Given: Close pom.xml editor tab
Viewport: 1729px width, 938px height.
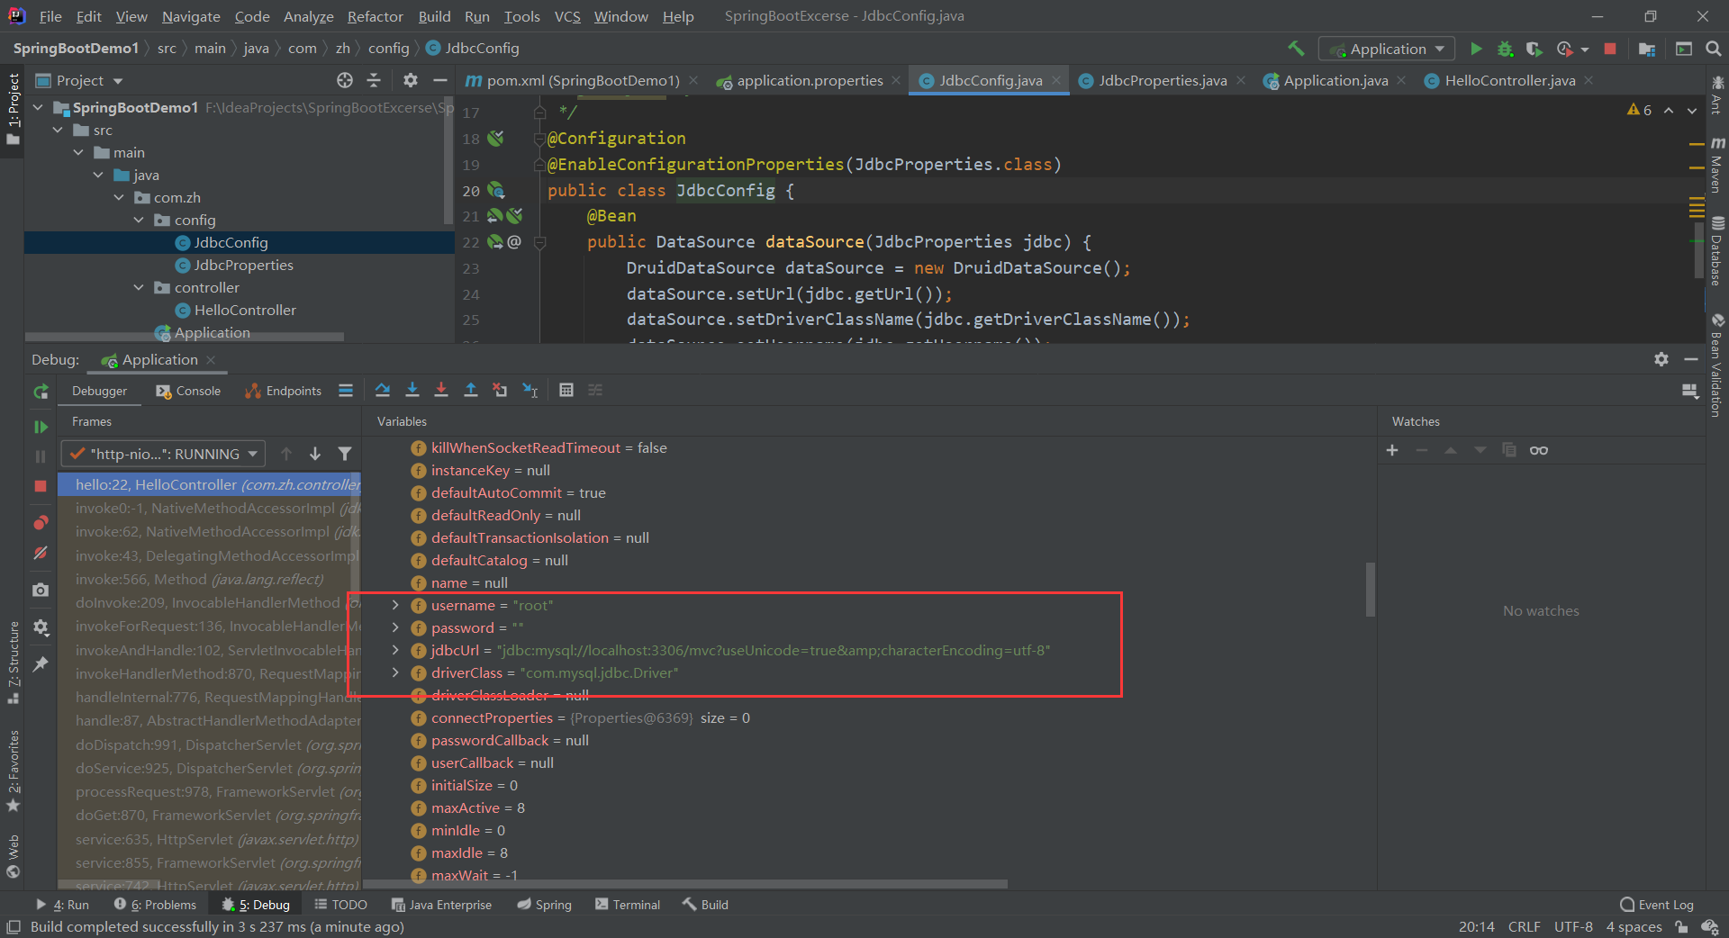Looking at the screenshot, I should 693,80.
